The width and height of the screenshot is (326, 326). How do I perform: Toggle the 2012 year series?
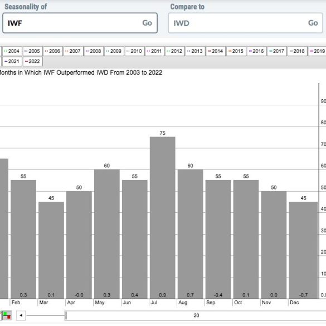175,51
